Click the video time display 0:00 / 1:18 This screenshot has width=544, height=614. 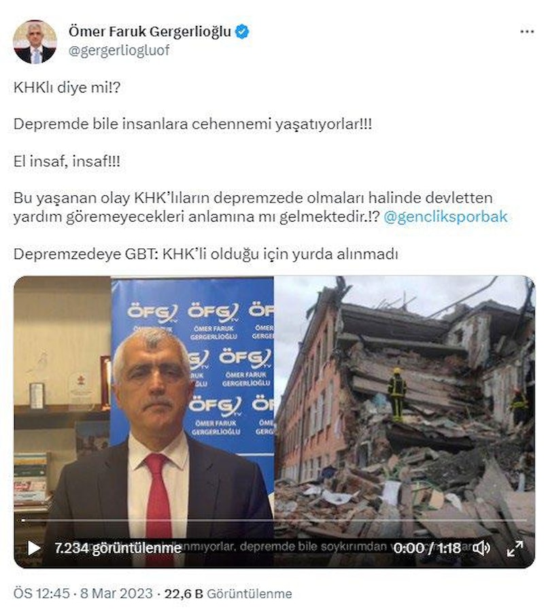coord(427,548)
